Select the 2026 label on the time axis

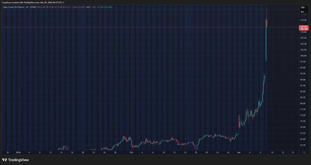pyautogui.click(x=18, y=153)
